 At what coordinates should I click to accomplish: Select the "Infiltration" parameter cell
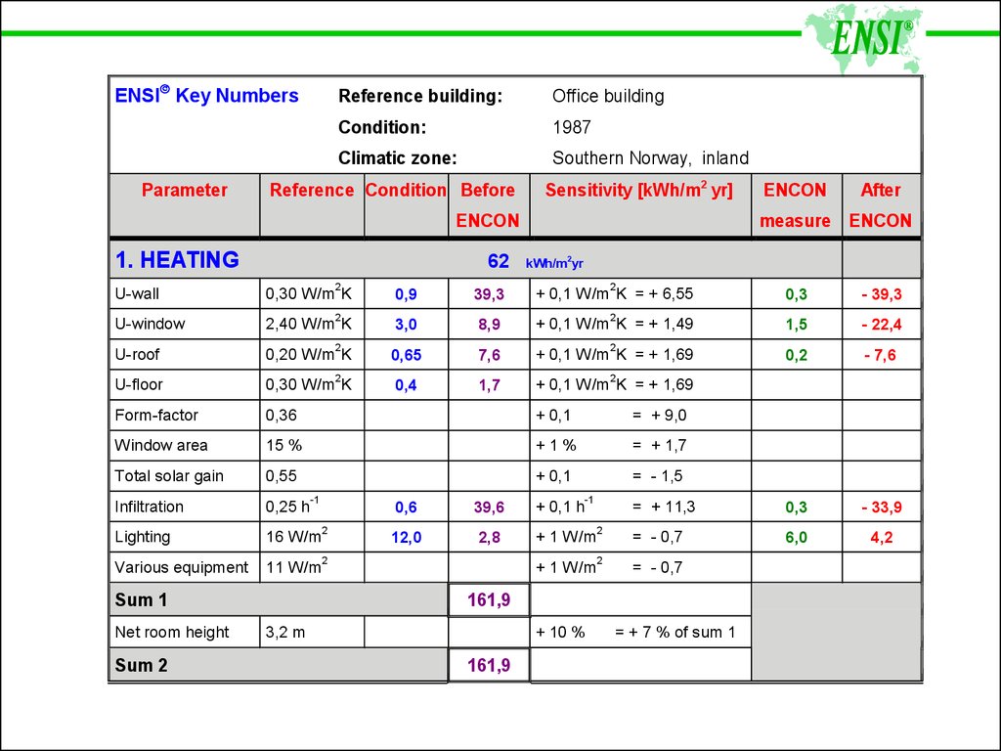(x=185, y=507)
